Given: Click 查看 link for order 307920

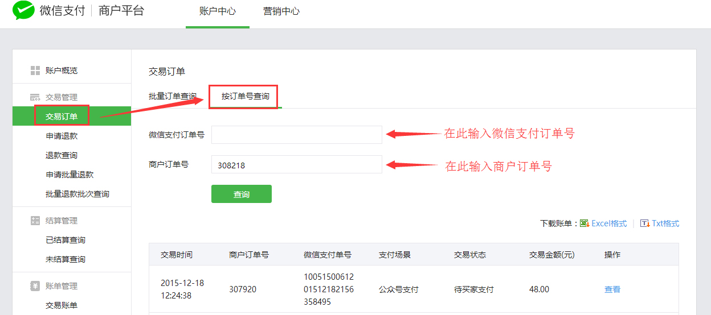Looking at the screenshot, I should tap(612, 289).
